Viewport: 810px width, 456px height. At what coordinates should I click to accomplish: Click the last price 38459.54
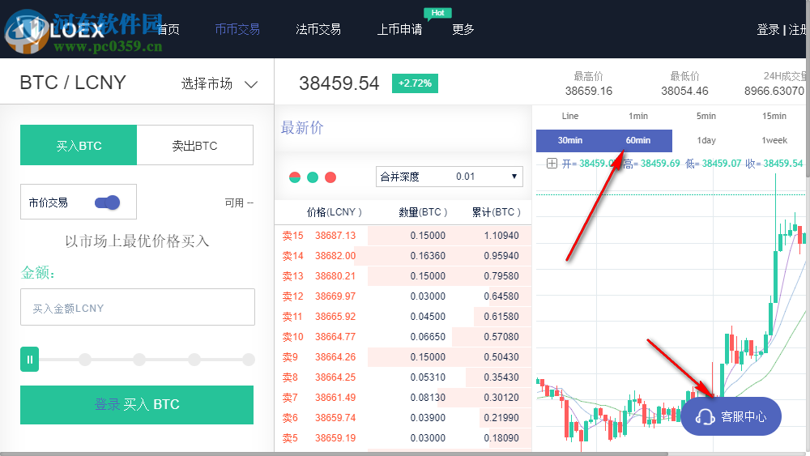(x=339, y=83)
